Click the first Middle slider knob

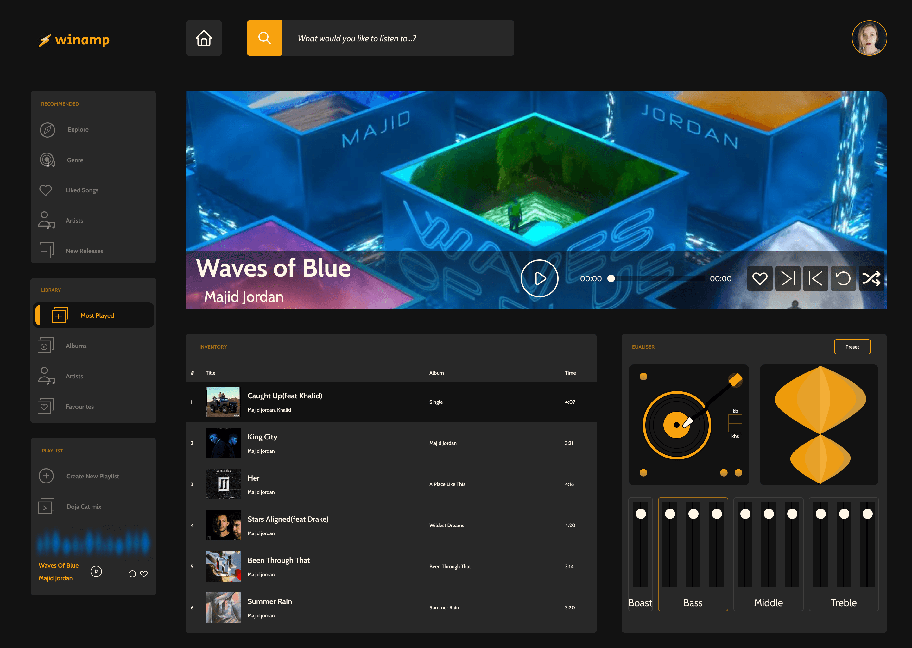tap(745, 514)
